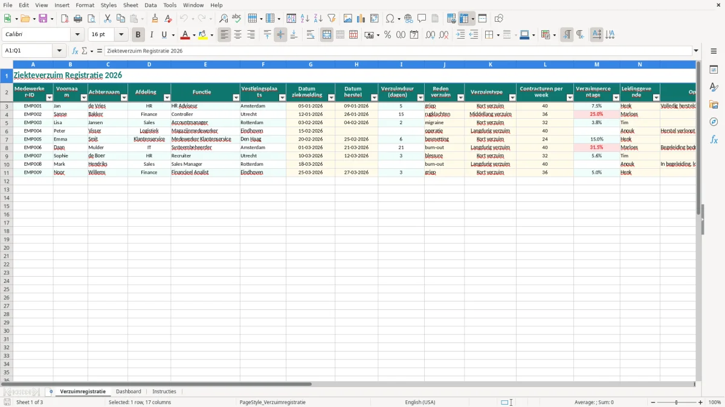Viewport: 725px width, 407px height.
Task: Click the Print icon
Action: click(x=78, y=19)
